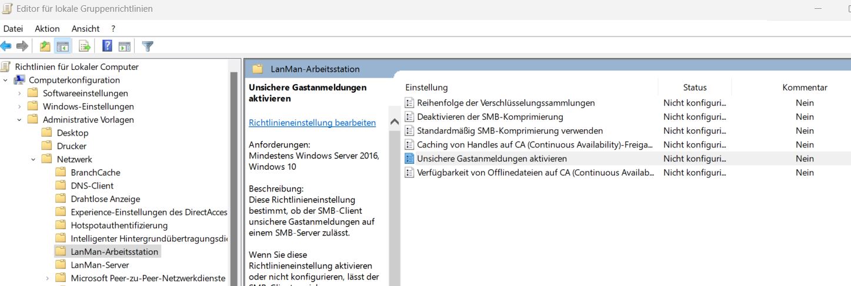
Task: Click the Softwareeinstellungen folder icon
Action: tap(33, 93)
